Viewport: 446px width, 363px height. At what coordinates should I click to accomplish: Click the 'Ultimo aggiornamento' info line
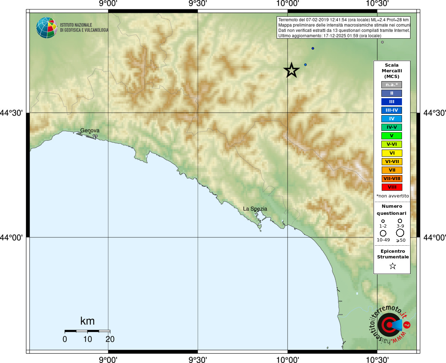pos(330,36)
